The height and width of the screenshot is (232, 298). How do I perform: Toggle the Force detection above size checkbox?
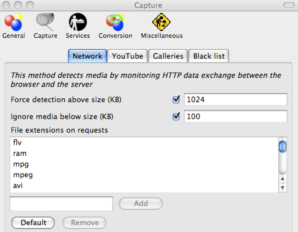(x=176, y=100)
